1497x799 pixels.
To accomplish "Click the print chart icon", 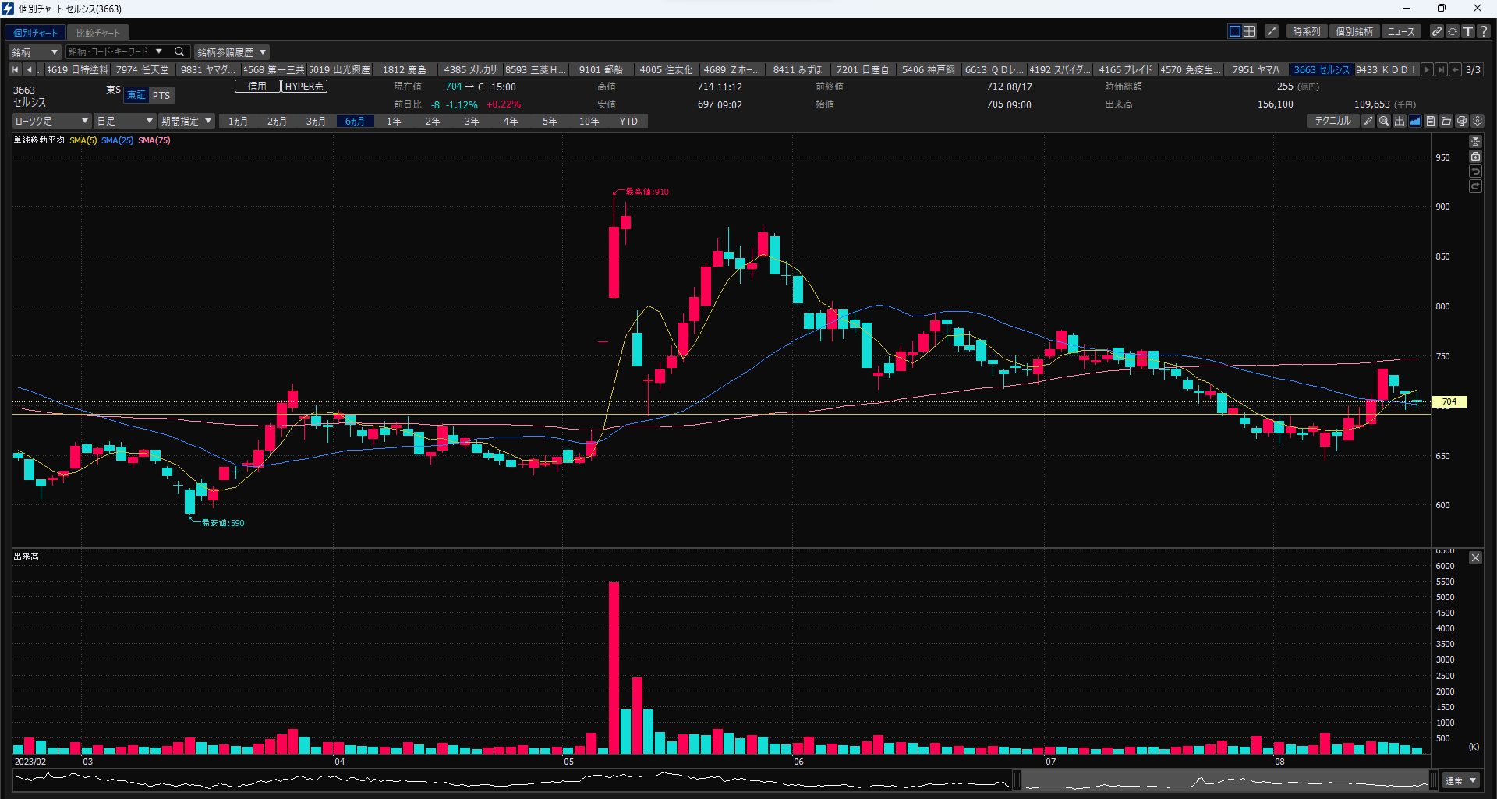I will coord(1462,121).
